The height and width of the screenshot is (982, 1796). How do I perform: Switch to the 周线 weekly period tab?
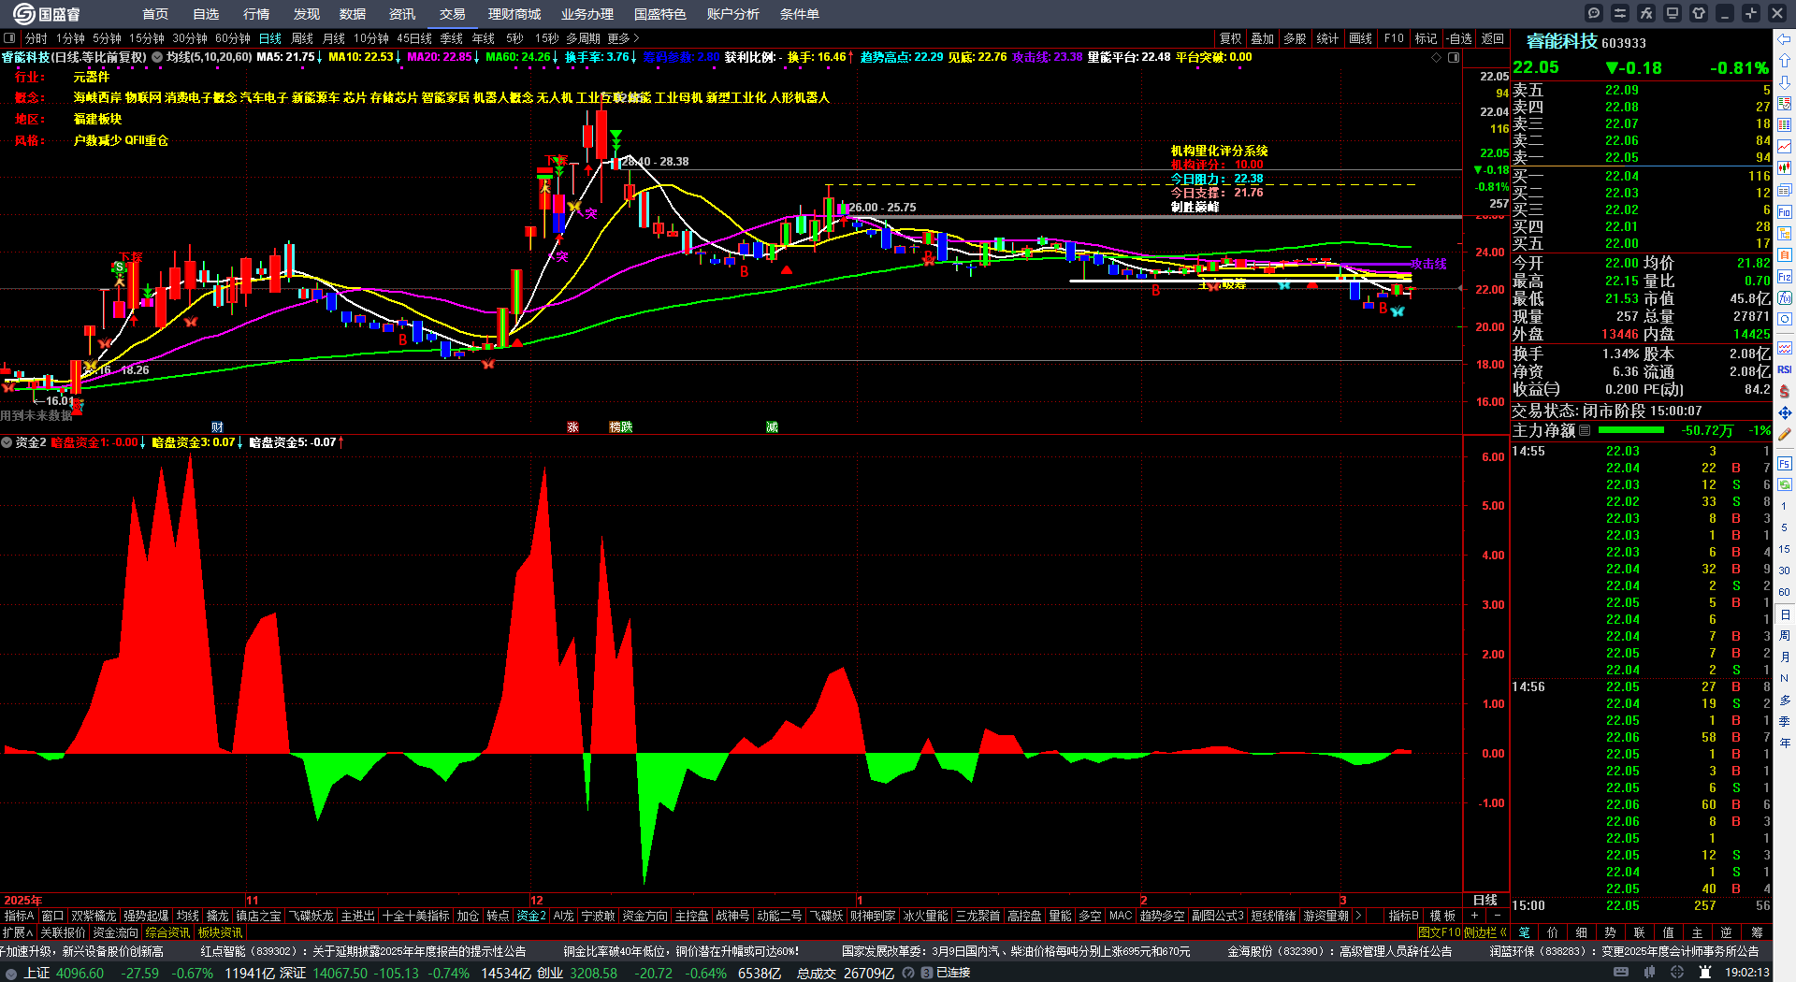click(x=302, y=38)
